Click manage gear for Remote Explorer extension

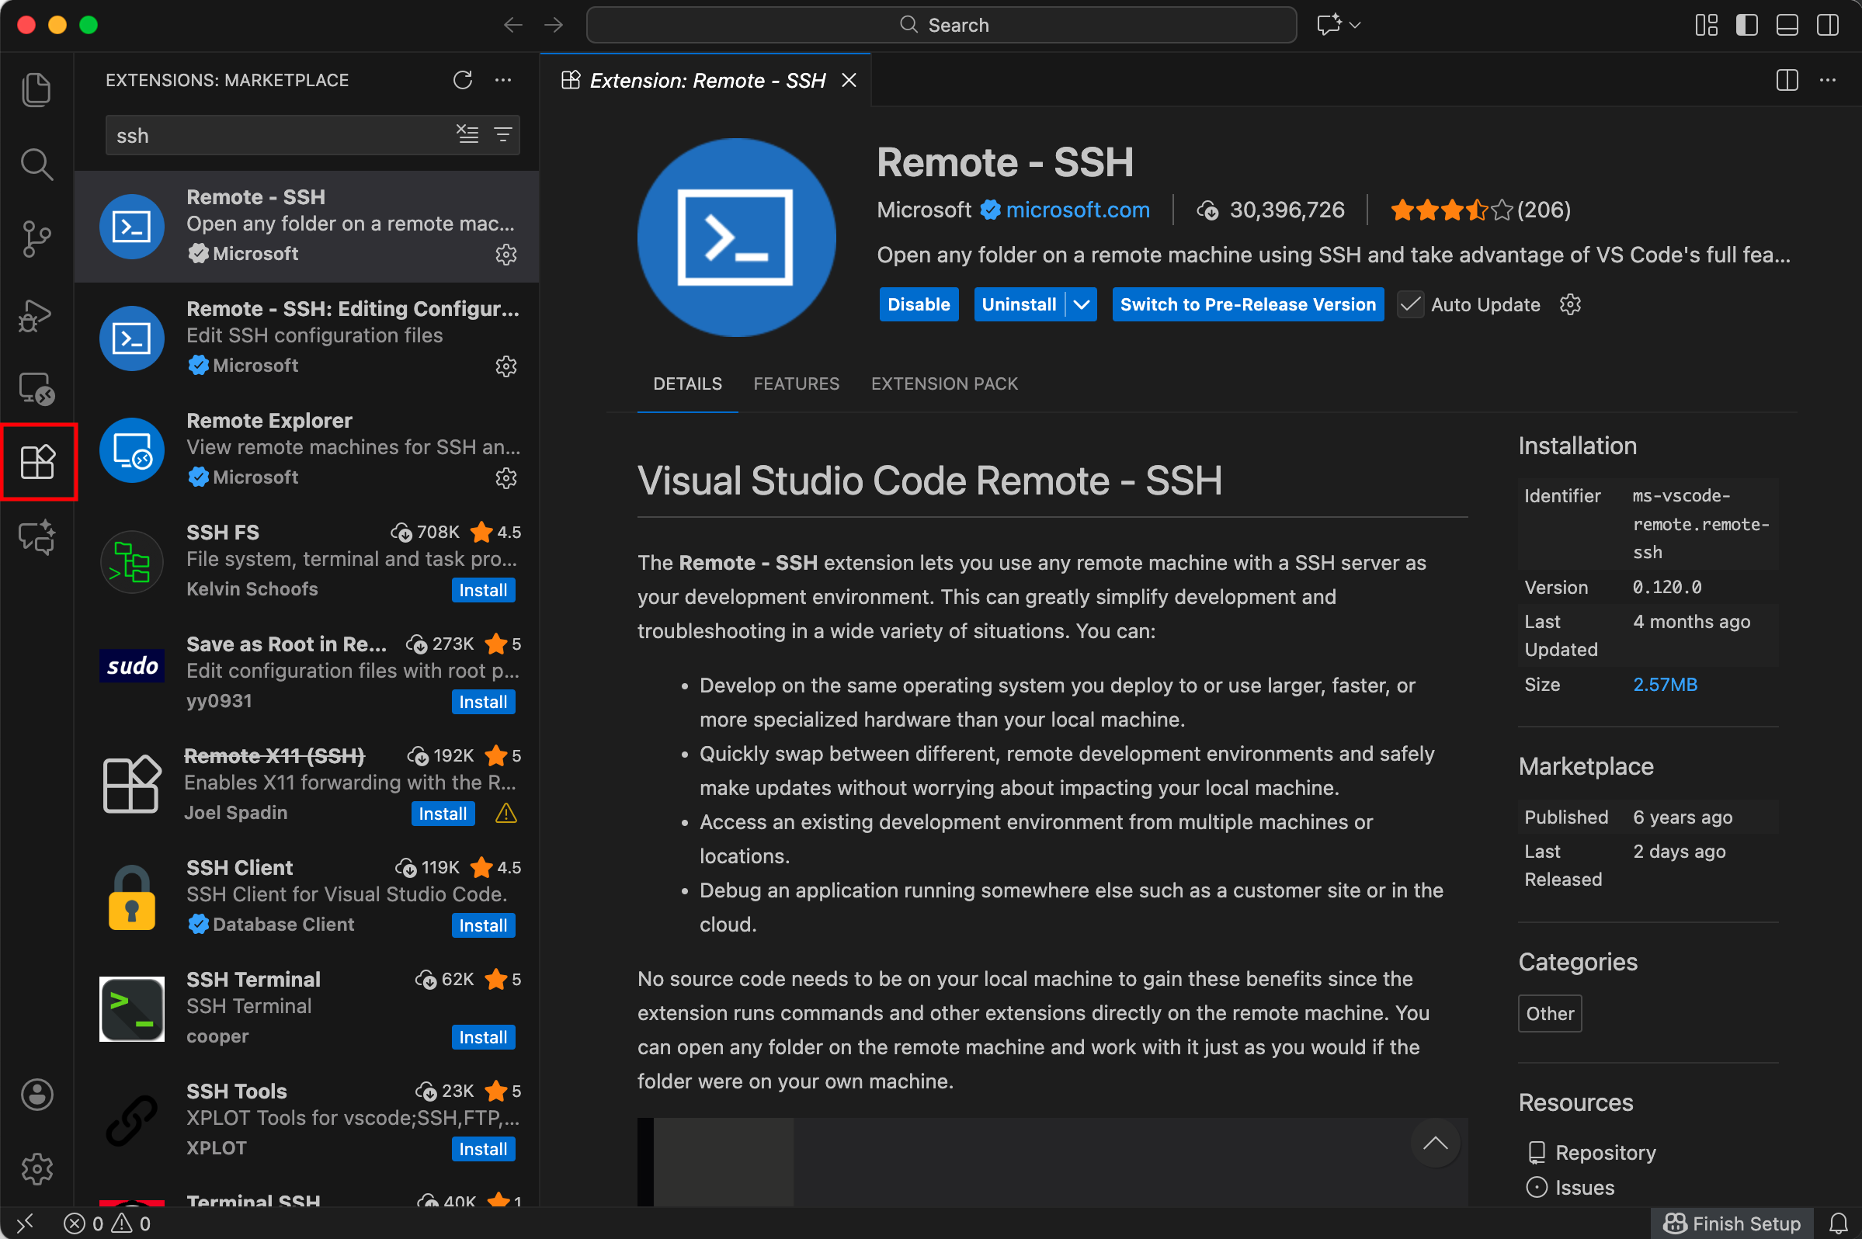[505, 478]
